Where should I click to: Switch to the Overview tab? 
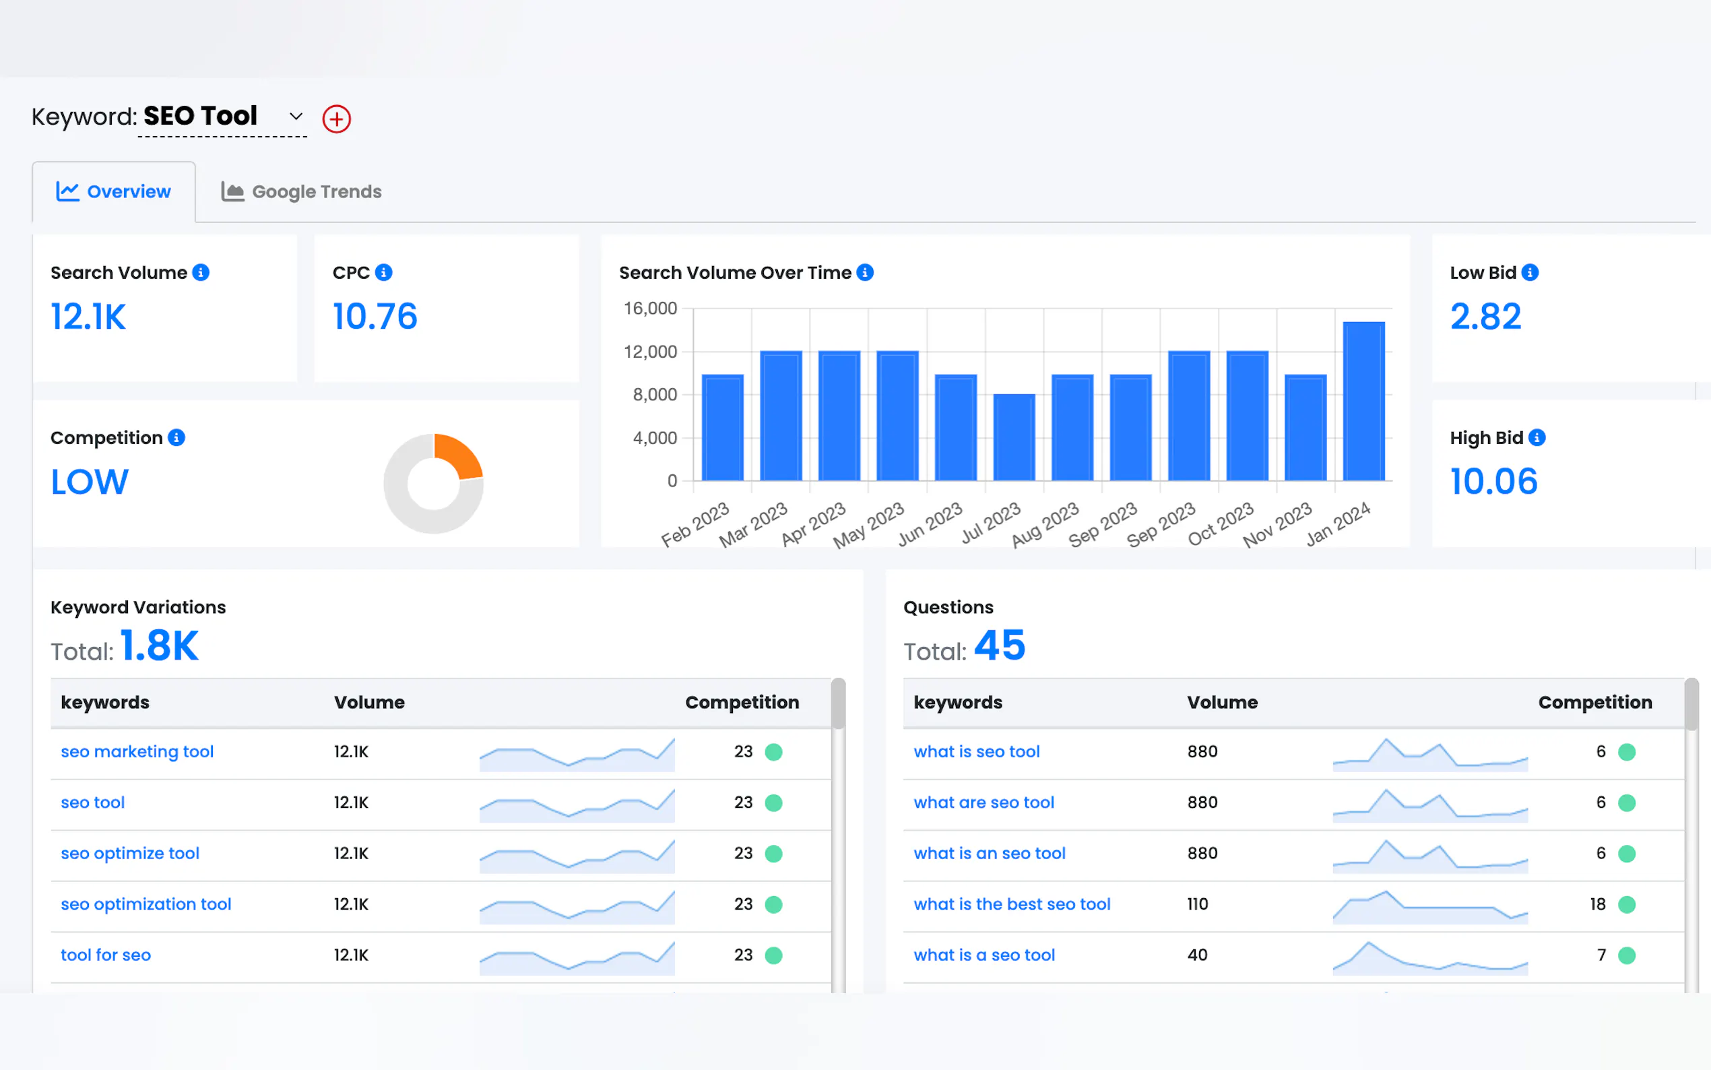(114, 192)
